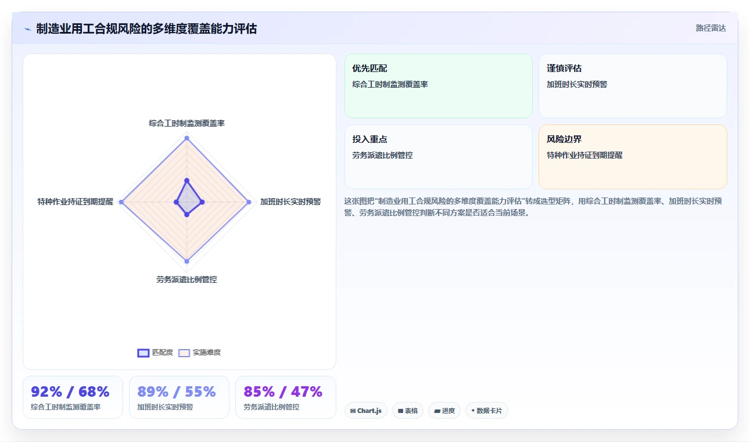Image resolution: width=750 pixels, height=442 pixels.
Task: Select the 数据卡片 chip
Action: click(x=487, y=411)
